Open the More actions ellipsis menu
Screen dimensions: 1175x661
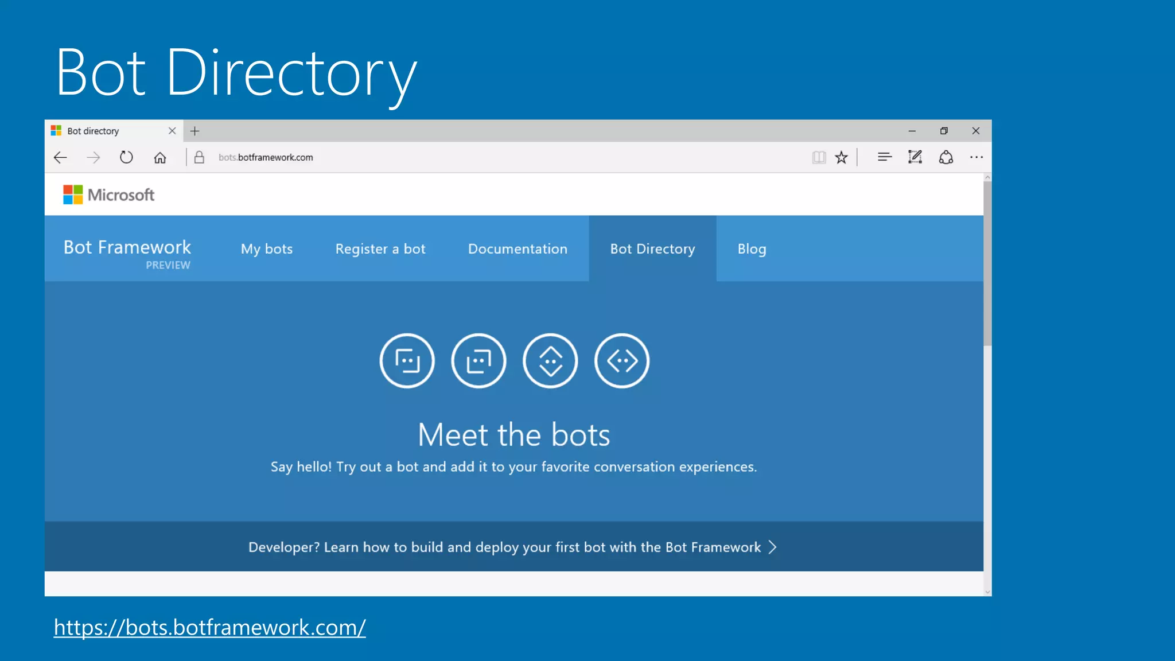pos(976,157)
